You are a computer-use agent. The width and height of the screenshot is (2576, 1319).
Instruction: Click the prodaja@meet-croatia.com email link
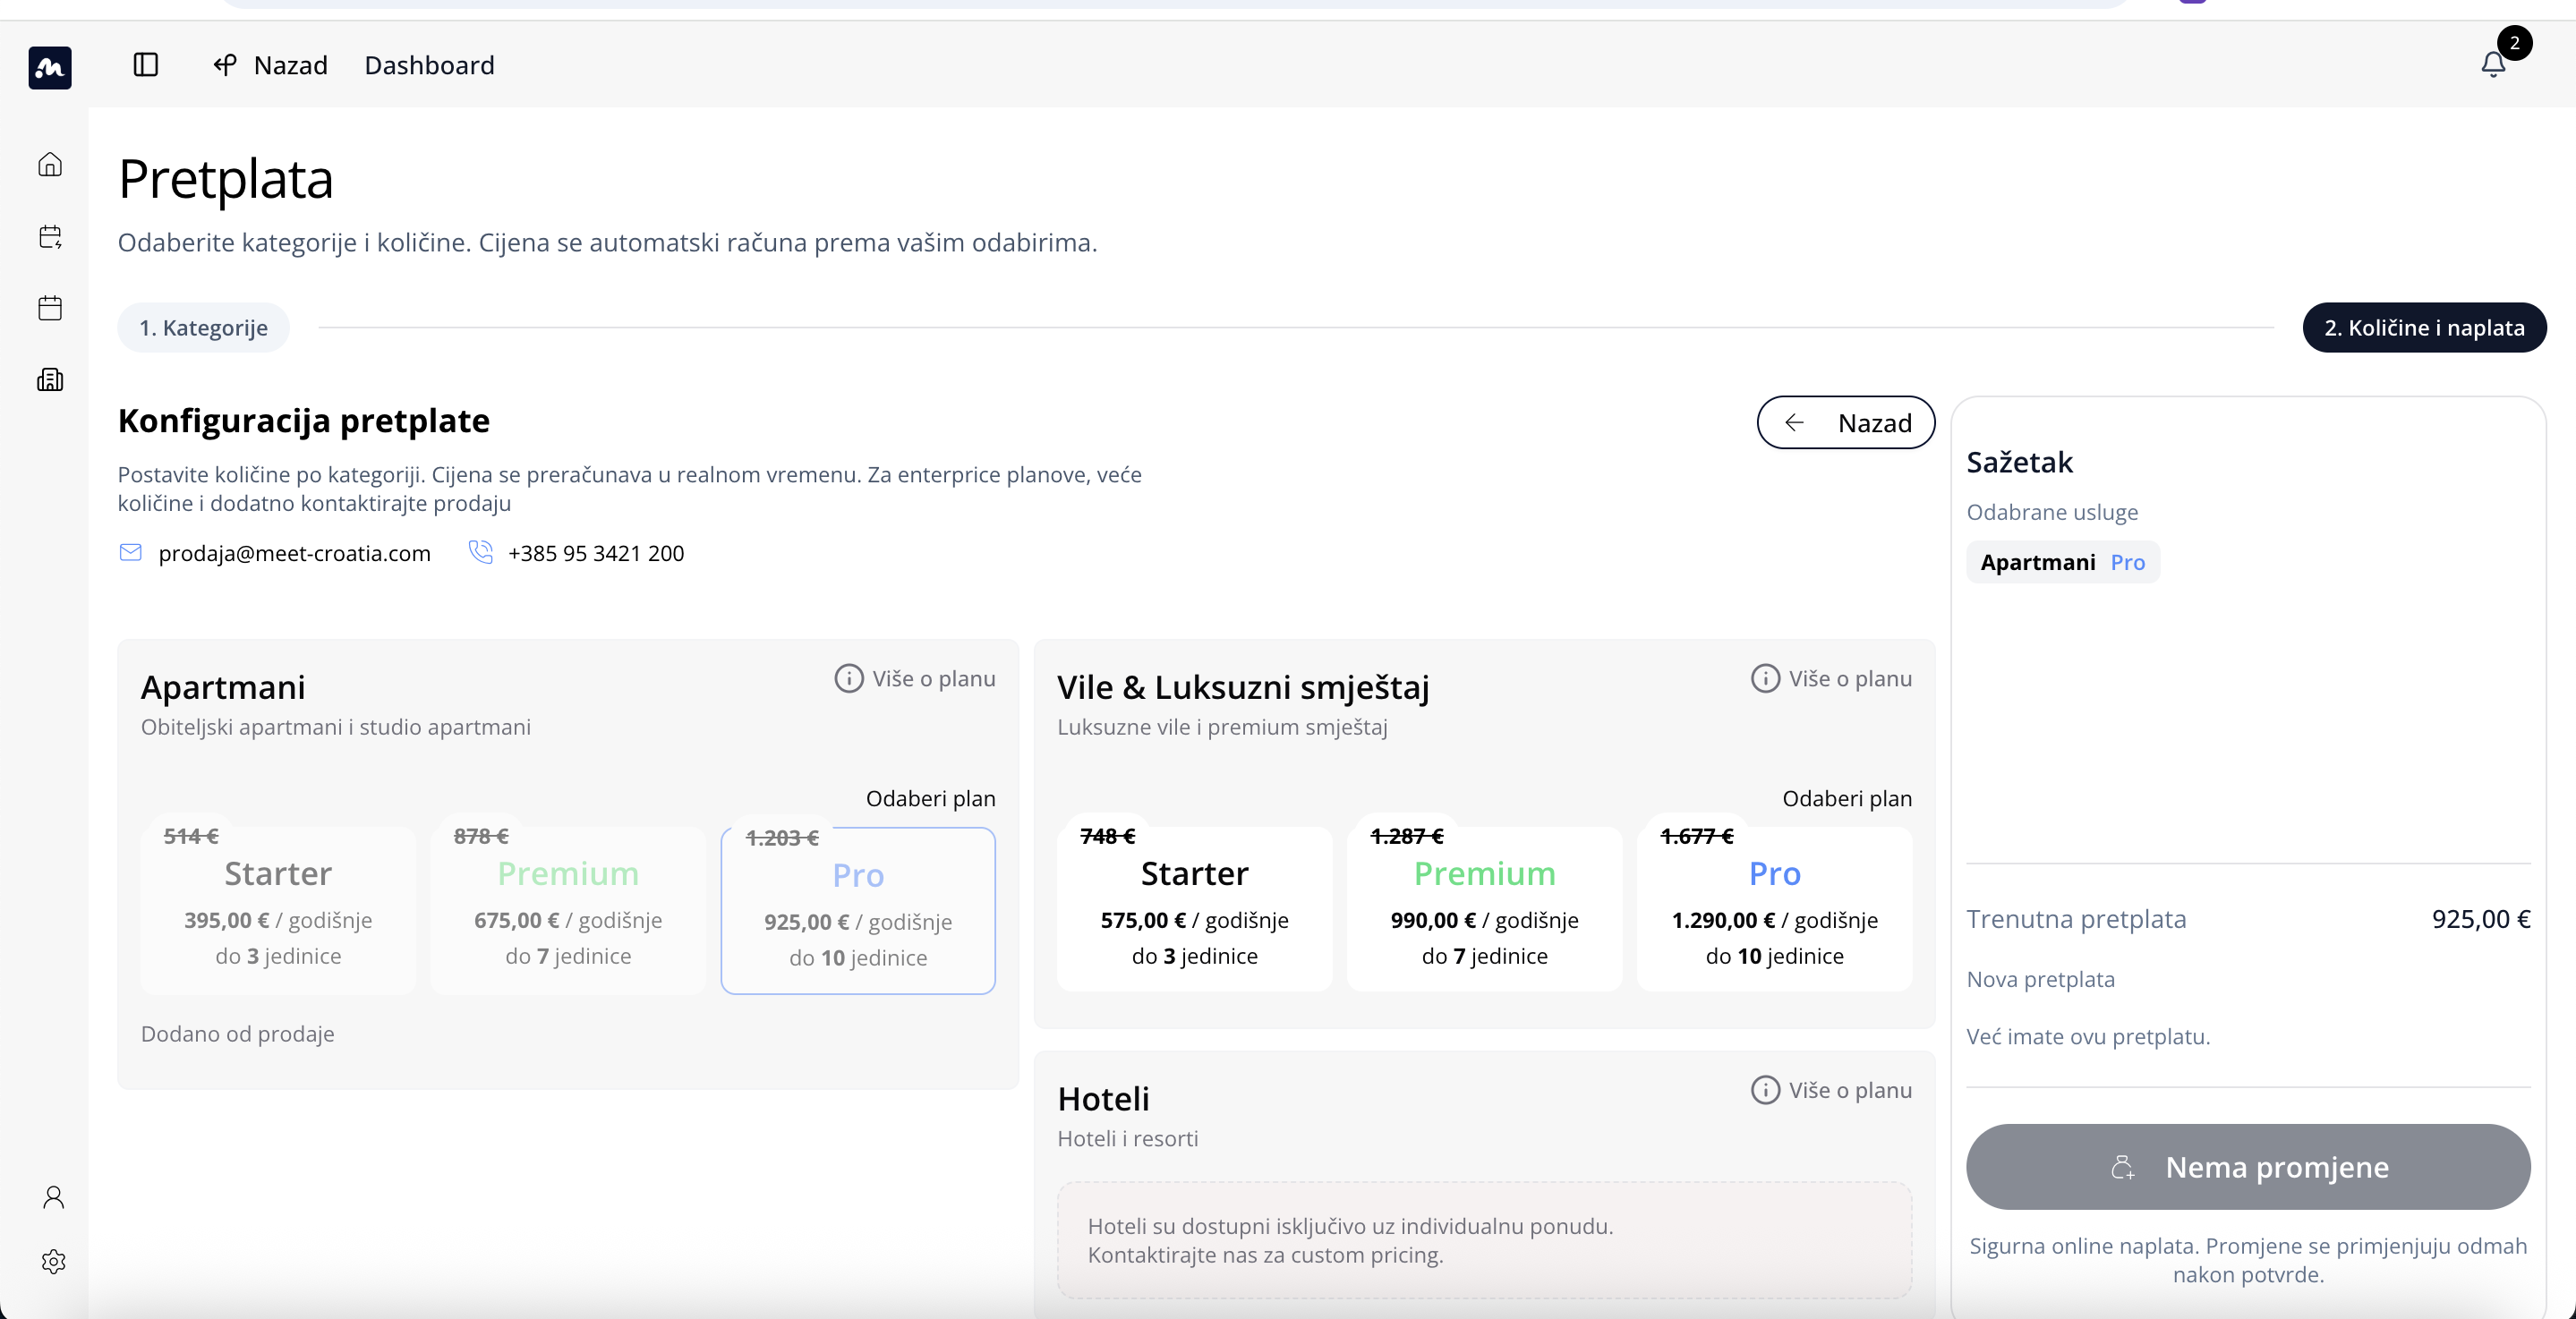(294, 553)
